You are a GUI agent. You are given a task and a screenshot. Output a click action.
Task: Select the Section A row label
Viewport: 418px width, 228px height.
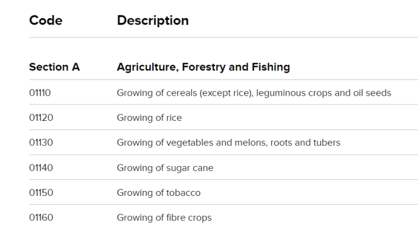54,67
